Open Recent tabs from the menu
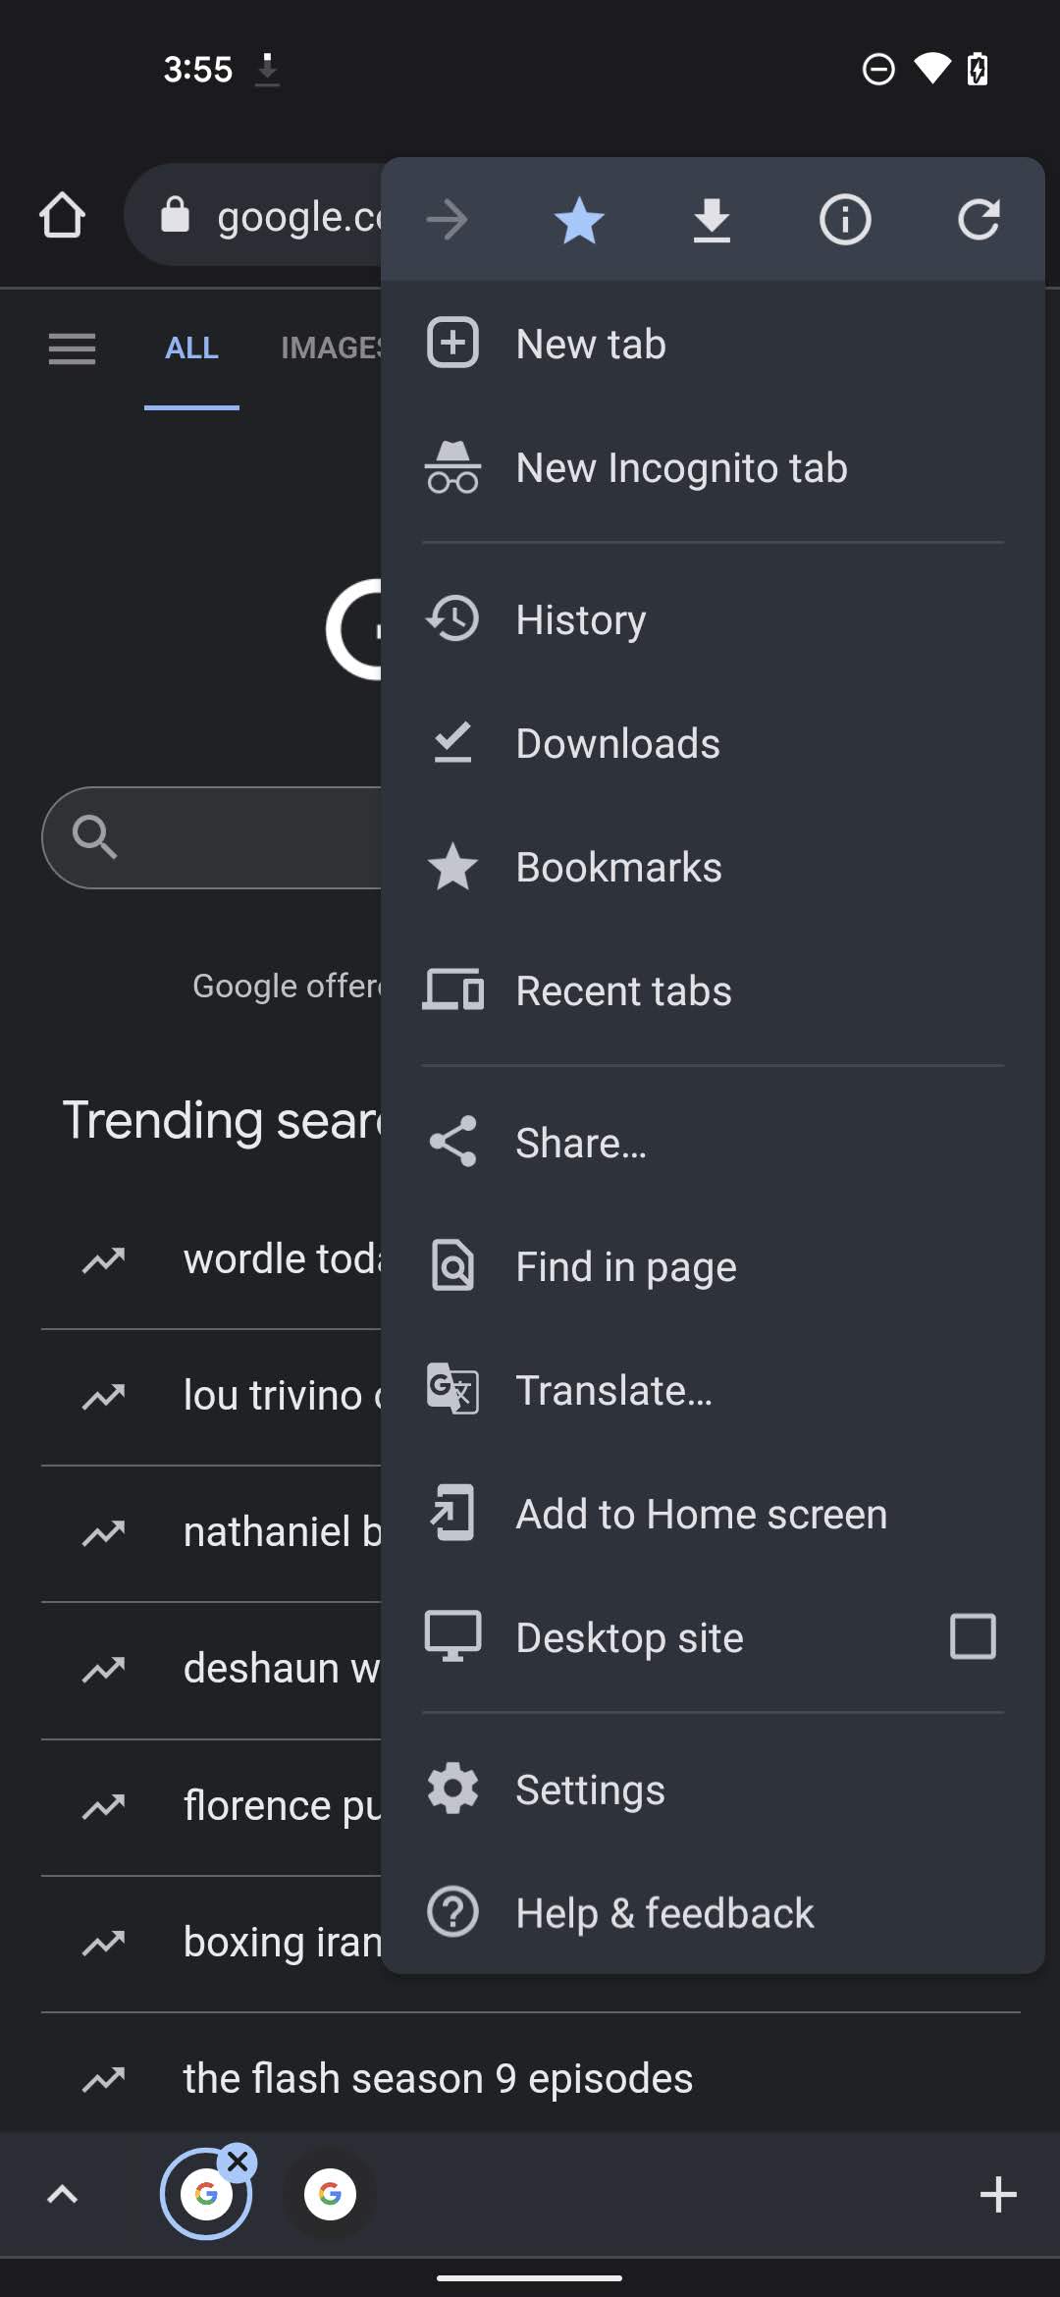The height and width of the screenshot is (2297, 1060). click(x=713, y=991)
